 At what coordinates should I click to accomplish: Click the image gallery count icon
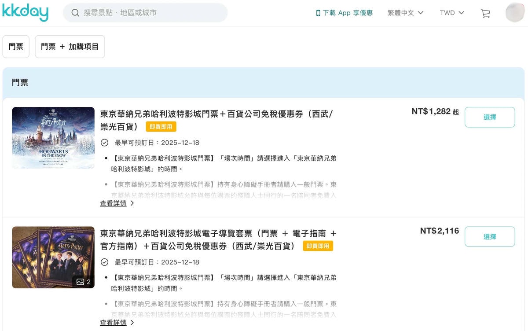coord(84,282)
